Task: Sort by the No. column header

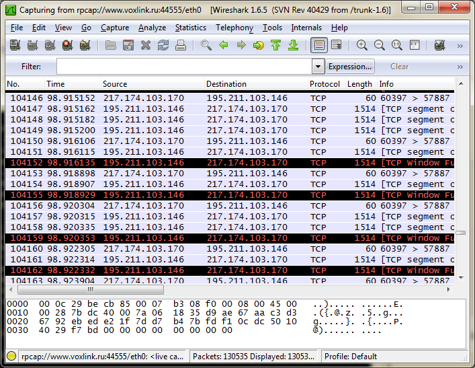Action: 25,83
